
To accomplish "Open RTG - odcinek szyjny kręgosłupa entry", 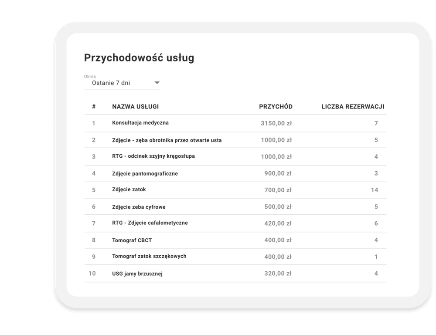I will [153, 156].
